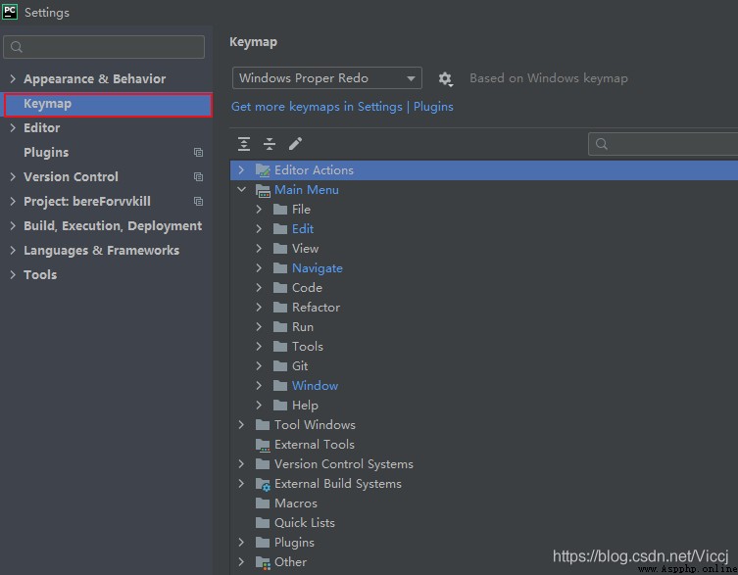
Task: Select the View menu tree item
Action: coord(305,249)
